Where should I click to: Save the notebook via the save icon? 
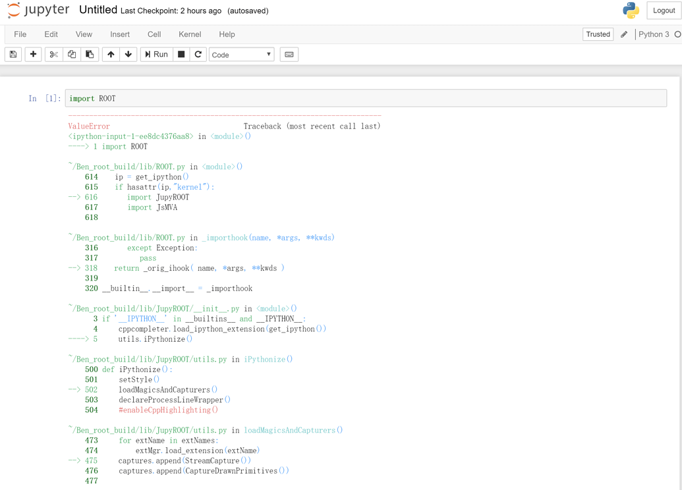click(x=13, y=54)
